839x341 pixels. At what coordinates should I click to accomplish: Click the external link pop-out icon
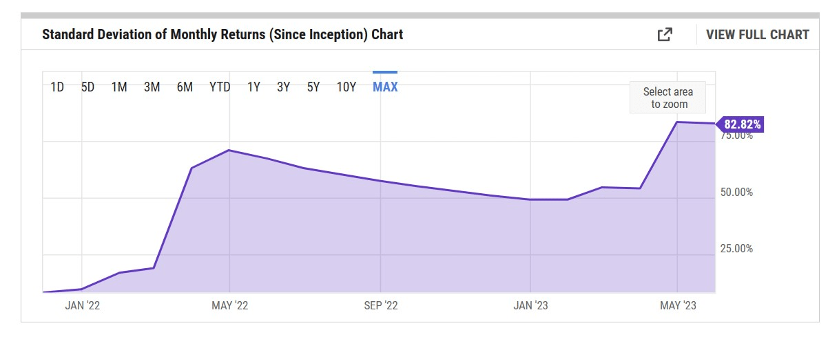click(x=665, y=34)
